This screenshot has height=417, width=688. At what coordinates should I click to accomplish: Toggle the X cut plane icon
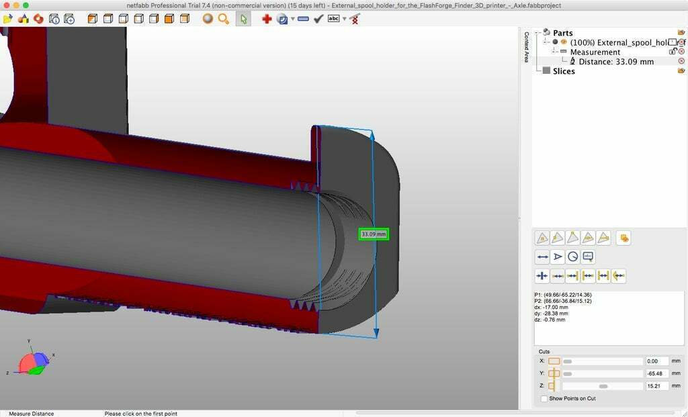(x=554, y=361)
